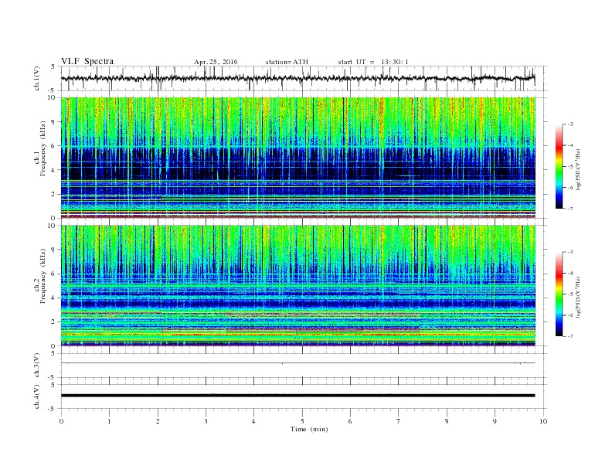Click the 4 kHz tick label on ch.2 spectrogram
The image size is (612, 473).
54,298
